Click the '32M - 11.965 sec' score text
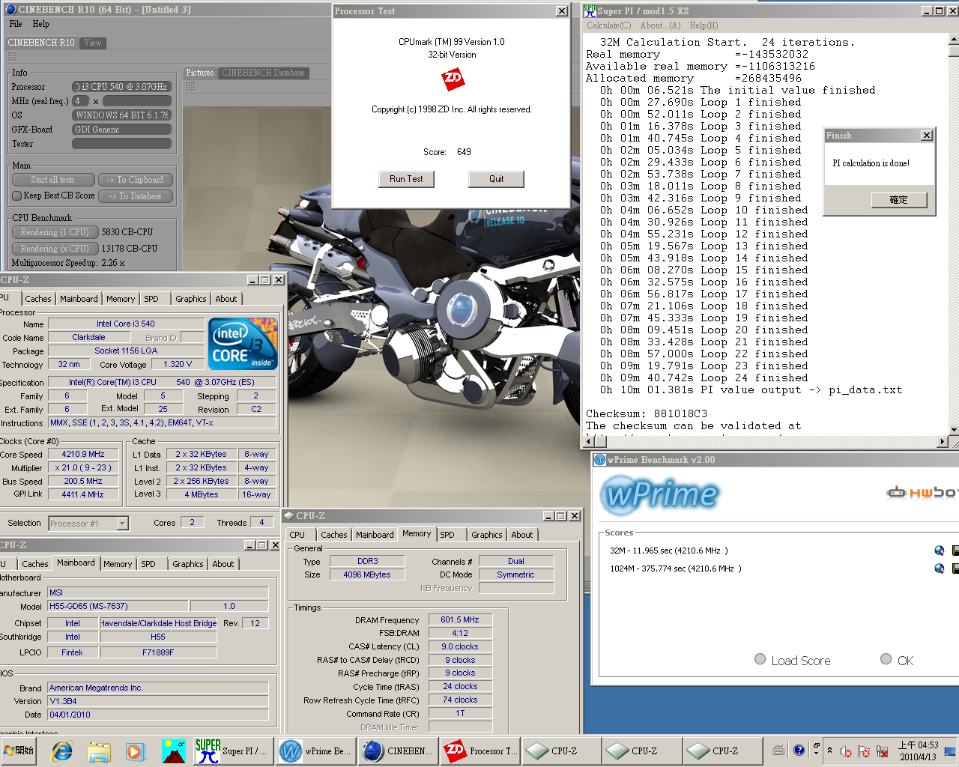 point(669,551)
